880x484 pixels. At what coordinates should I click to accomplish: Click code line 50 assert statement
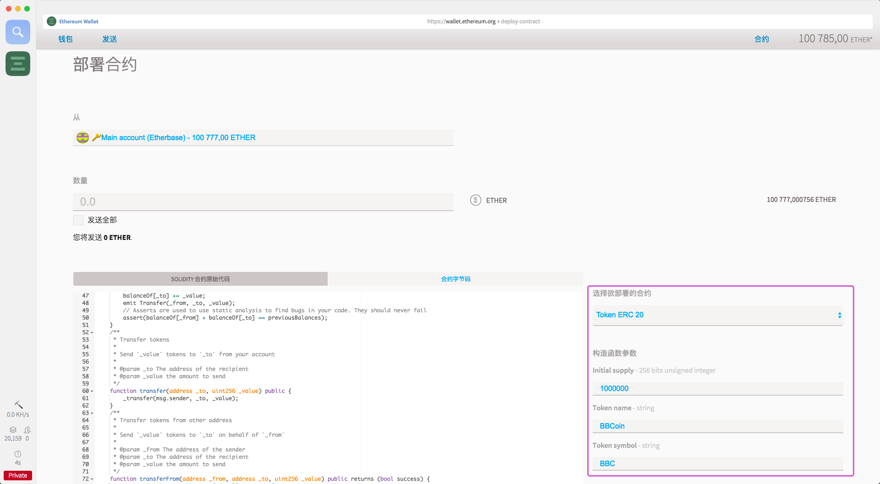click(x=225, y=318)
